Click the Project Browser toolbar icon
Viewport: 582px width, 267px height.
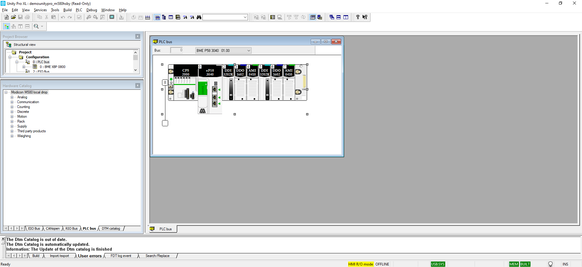[157, 17]
